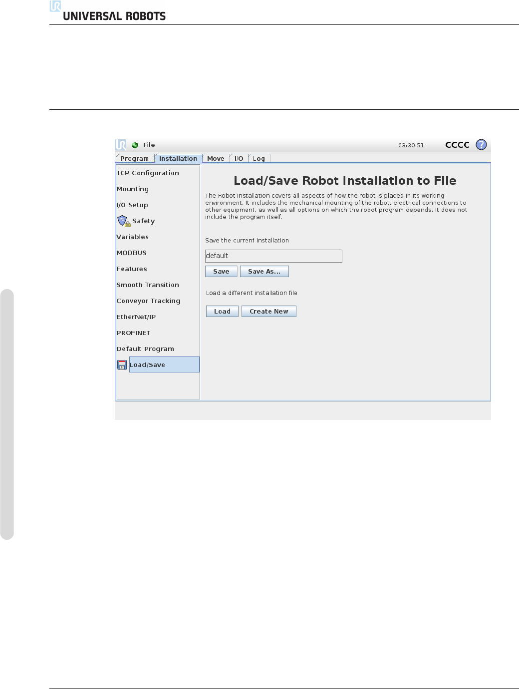Screen dimensions: 519x689
Task: Click the Create New button
Action: [x=269, y=311]
